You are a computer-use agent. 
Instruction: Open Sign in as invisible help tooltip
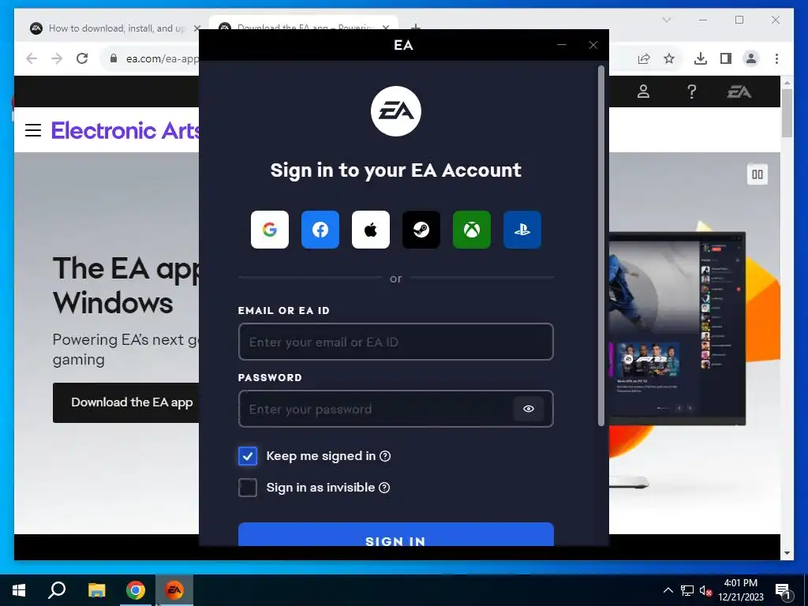point(384,488)
